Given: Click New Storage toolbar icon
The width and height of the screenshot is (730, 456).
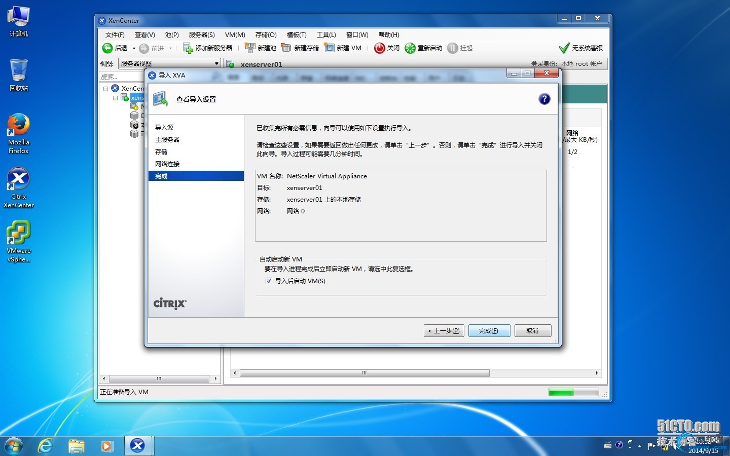Looking at the screenshot, I should pyautogui.click(x=286, y=48).
